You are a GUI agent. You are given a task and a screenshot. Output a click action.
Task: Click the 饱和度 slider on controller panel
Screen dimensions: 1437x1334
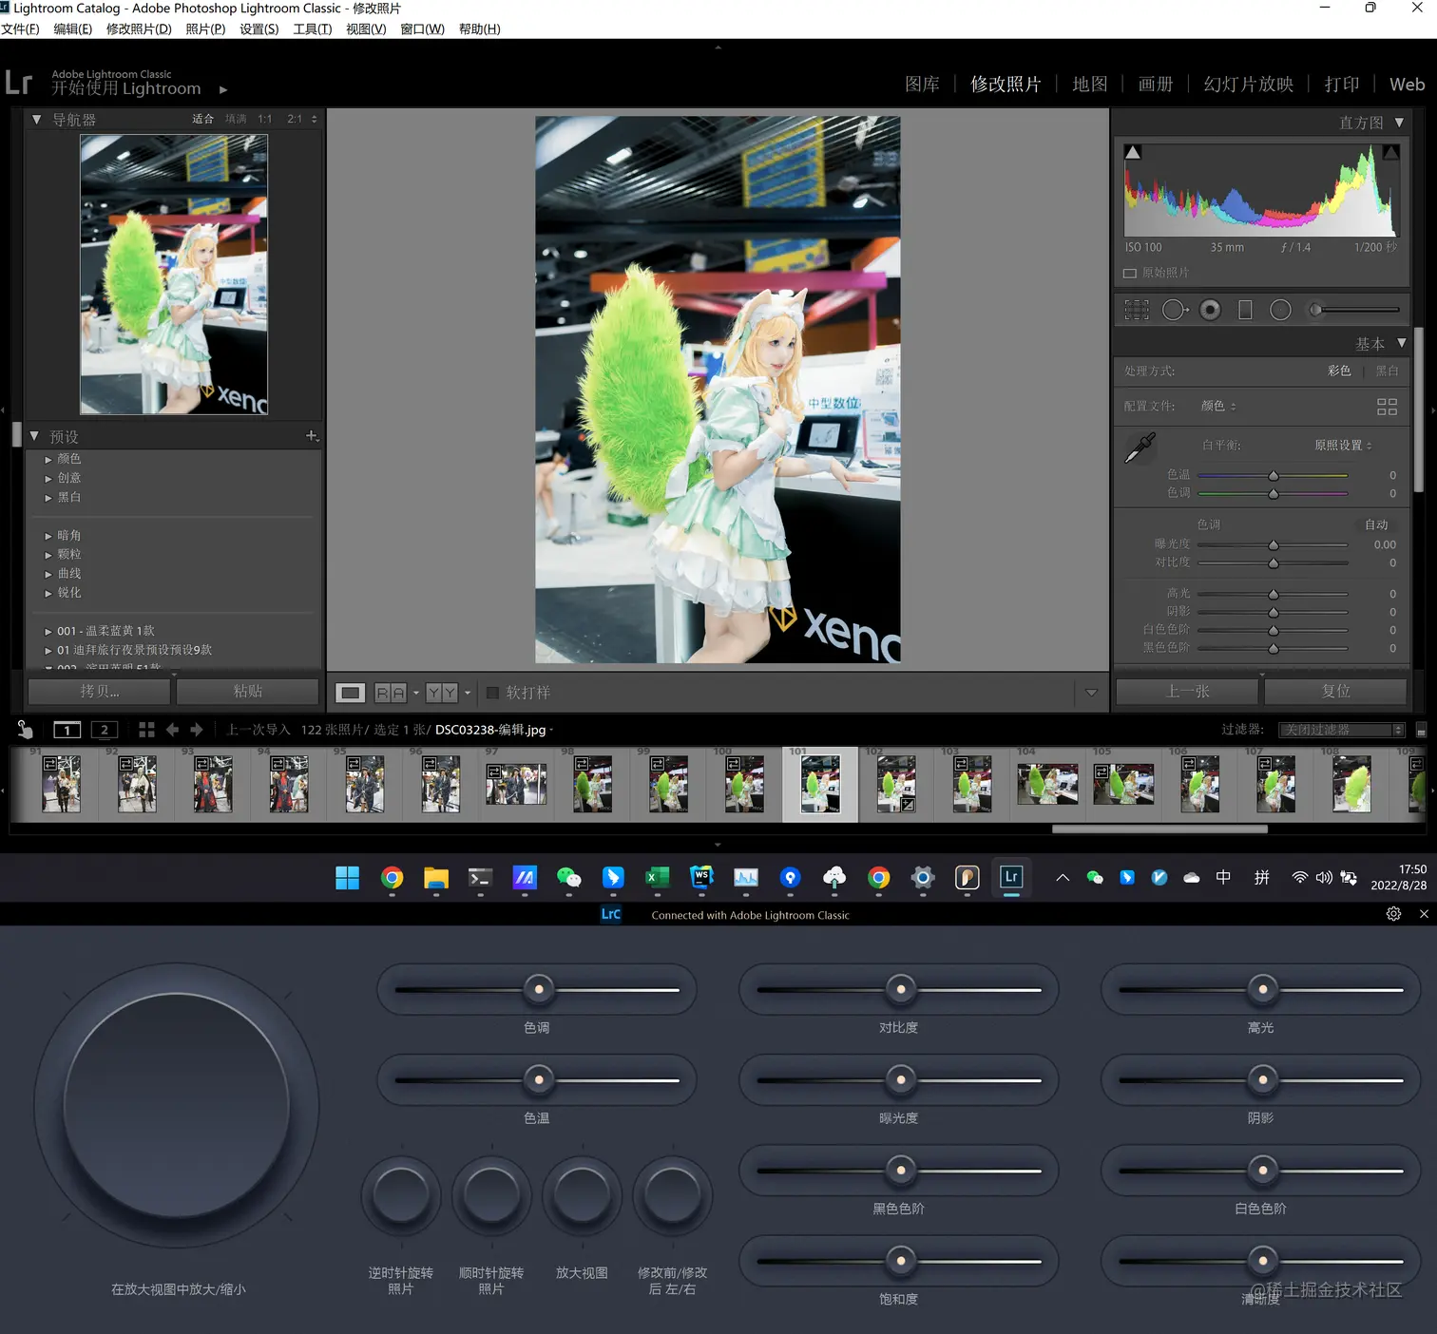click(x=899, y=1261)
